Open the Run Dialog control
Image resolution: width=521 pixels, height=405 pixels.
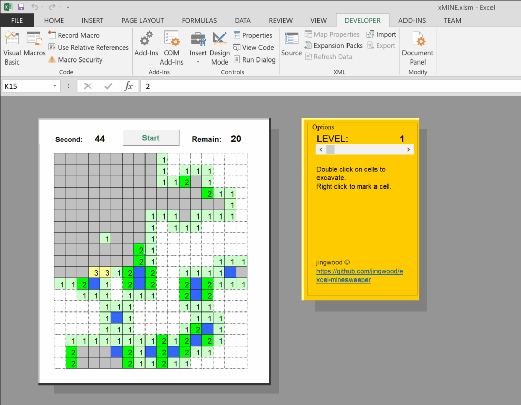[x=254, y=59]
